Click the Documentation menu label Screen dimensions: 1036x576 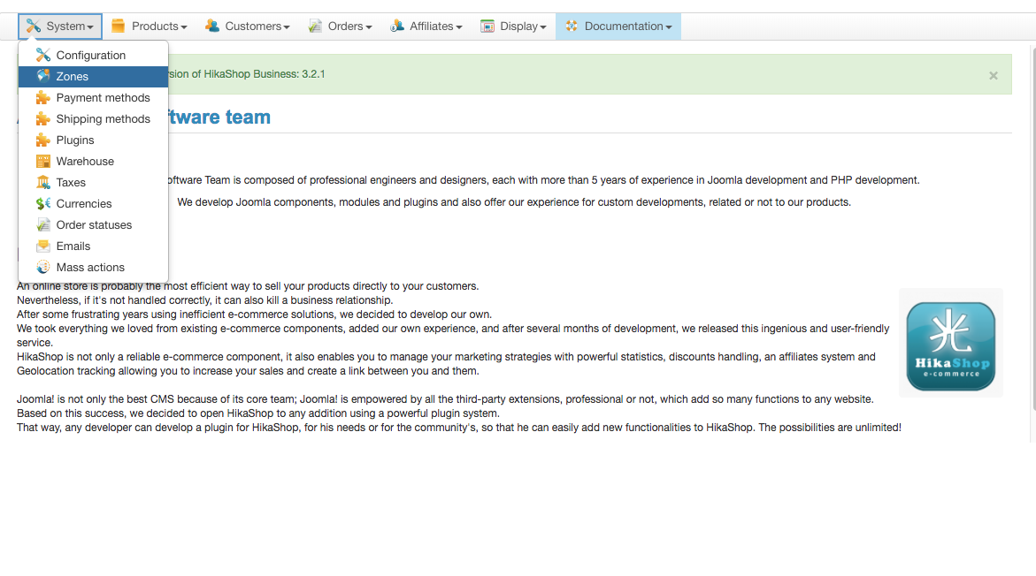[x=624, y=27]
